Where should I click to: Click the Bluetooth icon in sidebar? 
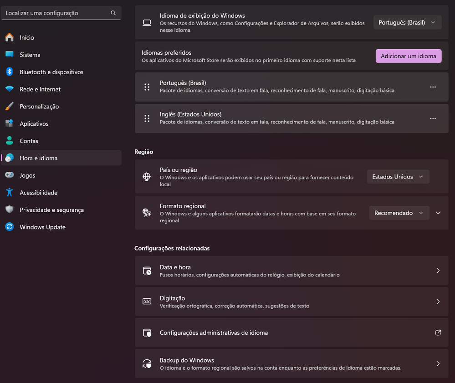point(9,71)
